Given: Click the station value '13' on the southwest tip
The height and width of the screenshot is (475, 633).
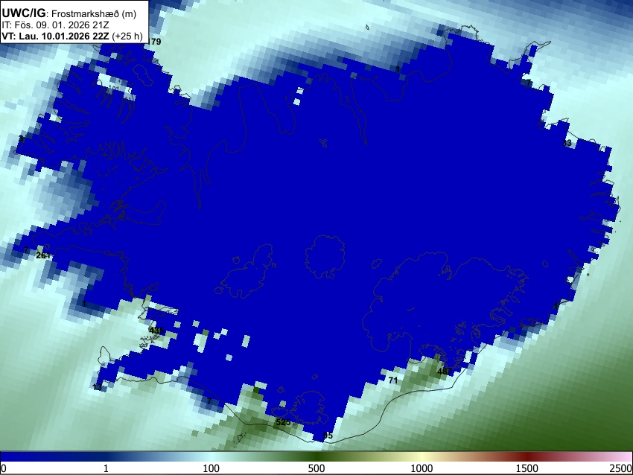Looking at the screenshot, I should (x=98, y=387).
